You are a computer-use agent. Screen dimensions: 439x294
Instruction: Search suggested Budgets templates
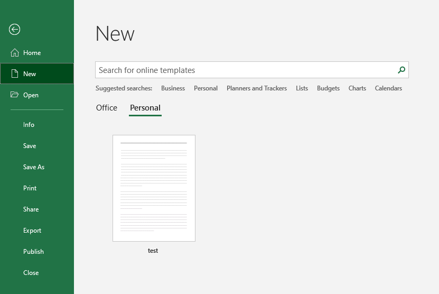click(x=328, y=88)
